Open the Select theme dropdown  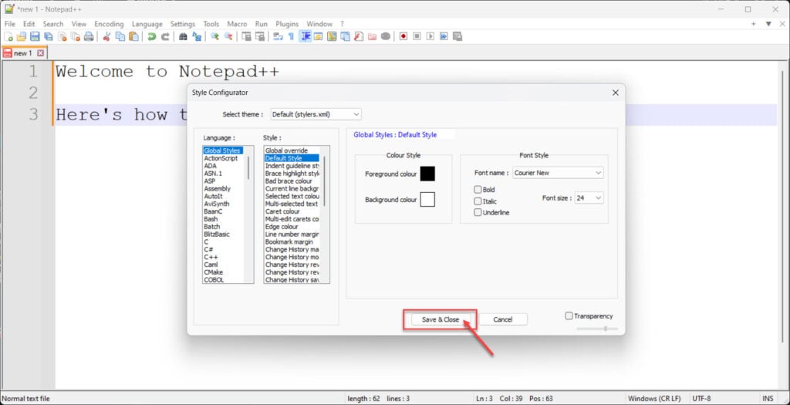click(316, 114)
